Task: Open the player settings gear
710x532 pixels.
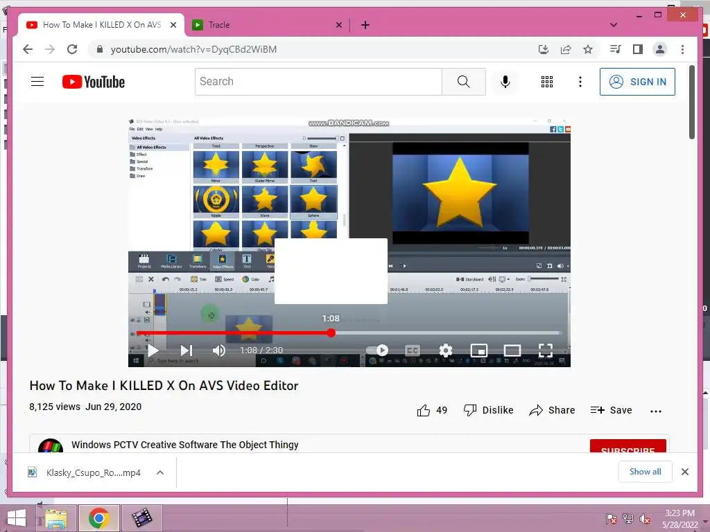Action: (x=446, y=350)
